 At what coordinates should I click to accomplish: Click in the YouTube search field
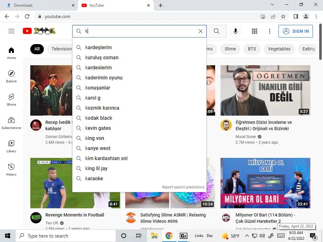[x=140, y=31]
